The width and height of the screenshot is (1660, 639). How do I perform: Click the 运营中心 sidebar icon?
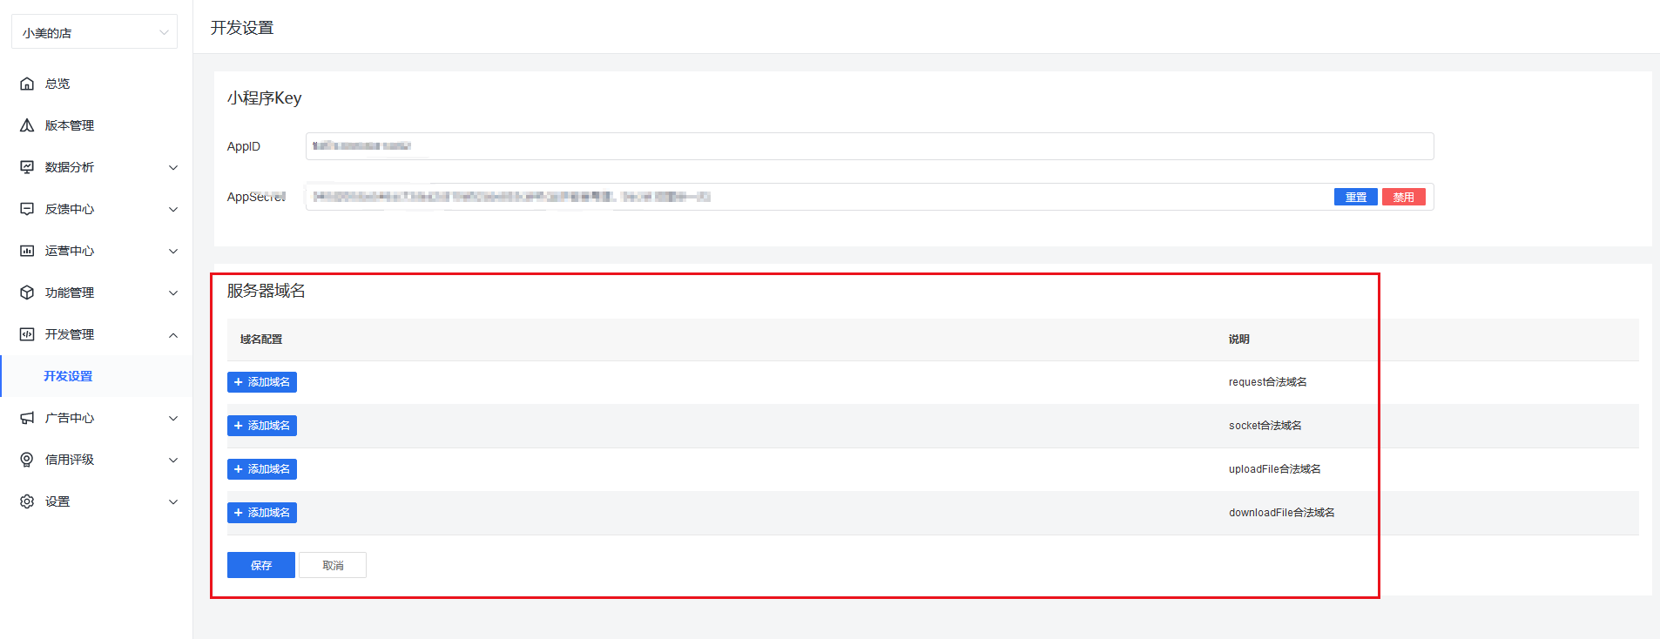coord(27,251)
